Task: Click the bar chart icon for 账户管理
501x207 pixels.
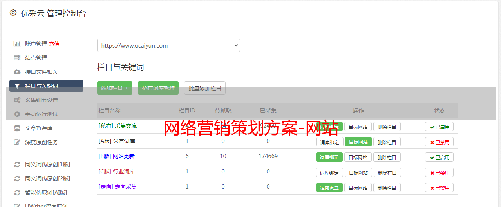Action: pyautogui.click(x=17, y=44)
